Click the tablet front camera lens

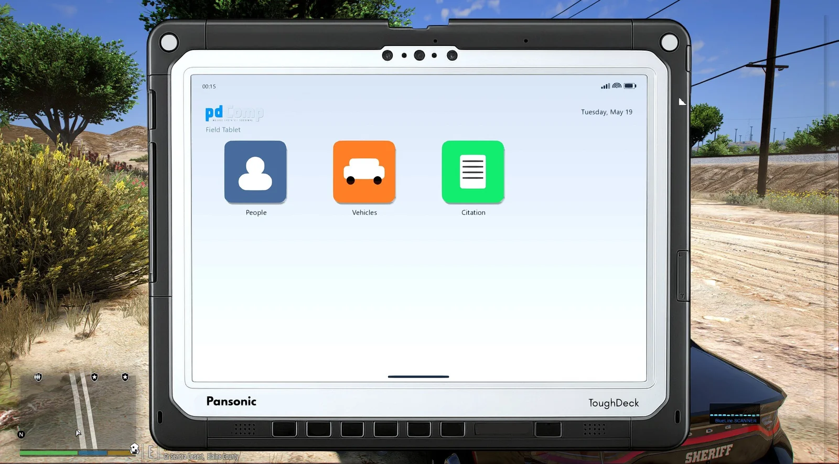coord(419,55)
